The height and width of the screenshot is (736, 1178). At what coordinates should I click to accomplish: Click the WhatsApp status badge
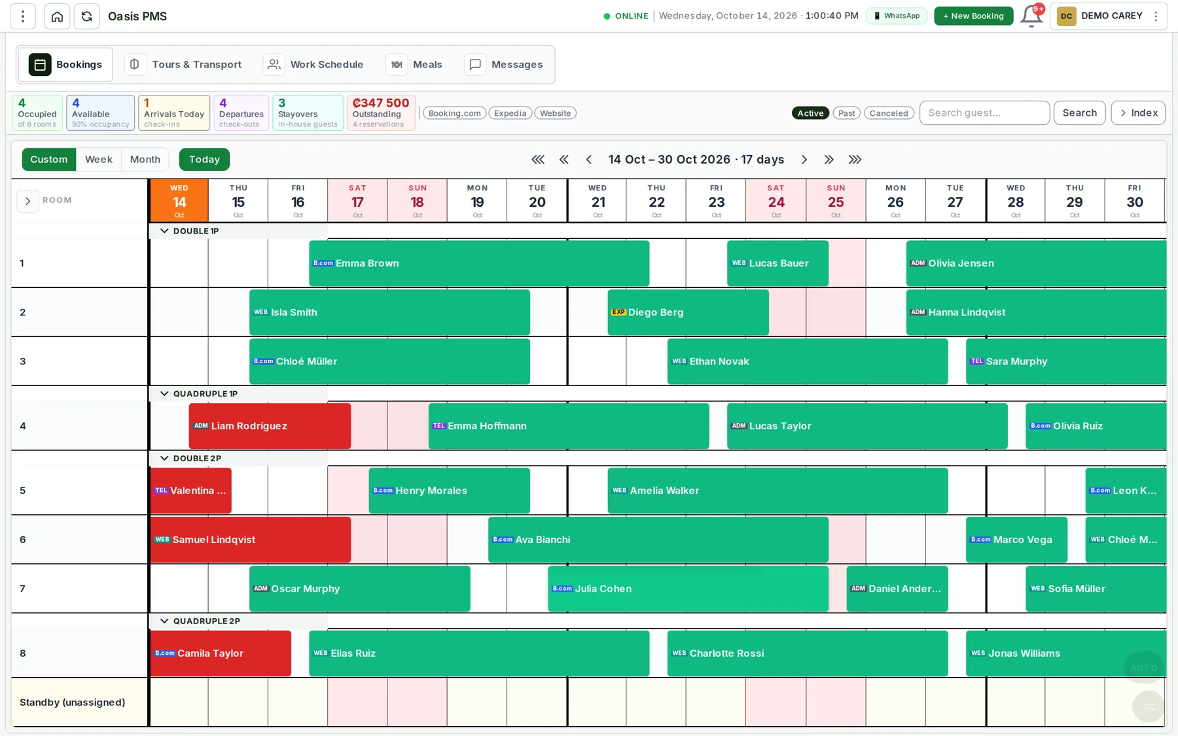pos(897,16)
